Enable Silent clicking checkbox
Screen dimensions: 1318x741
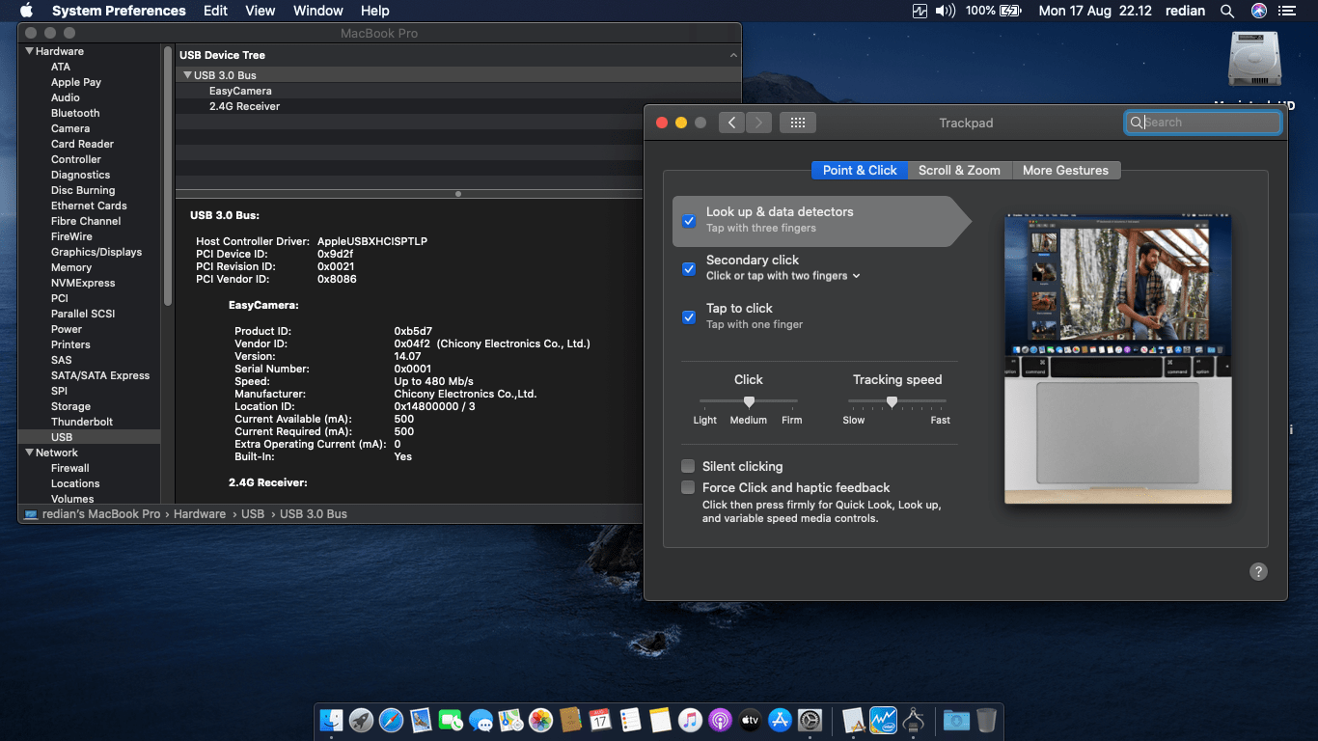click(688, 466)
